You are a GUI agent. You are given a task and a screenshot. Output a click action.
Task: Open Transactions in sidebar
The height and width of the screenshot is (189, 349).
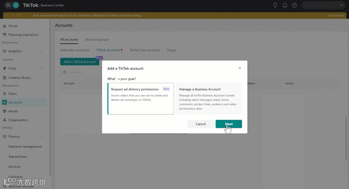click(18, 157)
